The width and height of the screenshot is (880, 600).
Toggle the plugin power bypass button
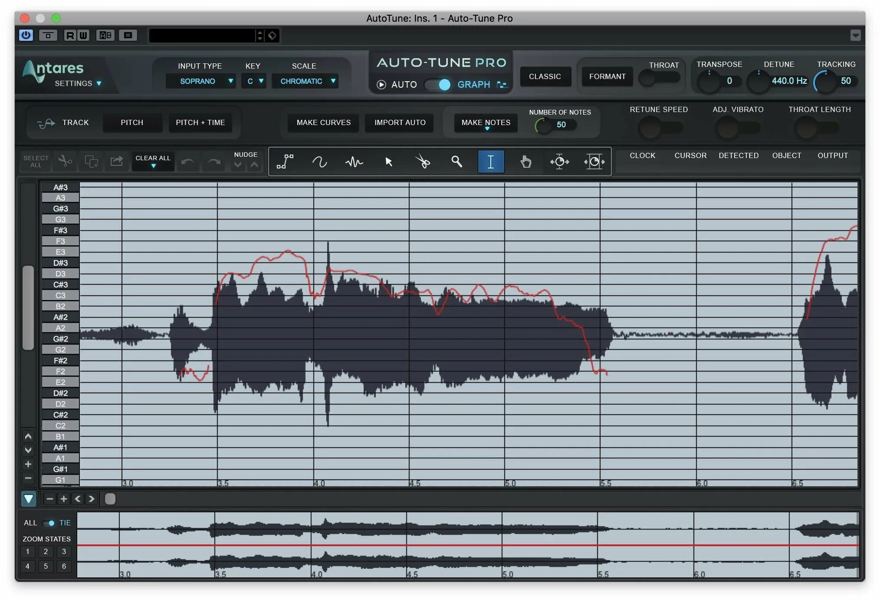(26, 35)
